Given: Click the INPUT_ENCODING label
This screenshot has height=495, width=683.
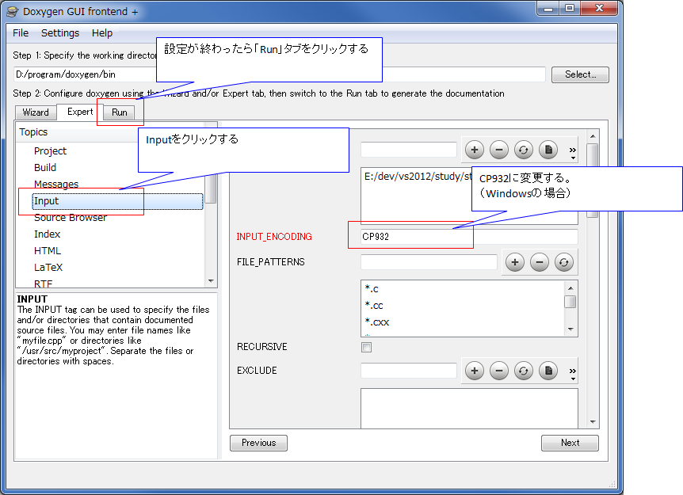Looking at the screenshot, I should click(x=274, y=237).
